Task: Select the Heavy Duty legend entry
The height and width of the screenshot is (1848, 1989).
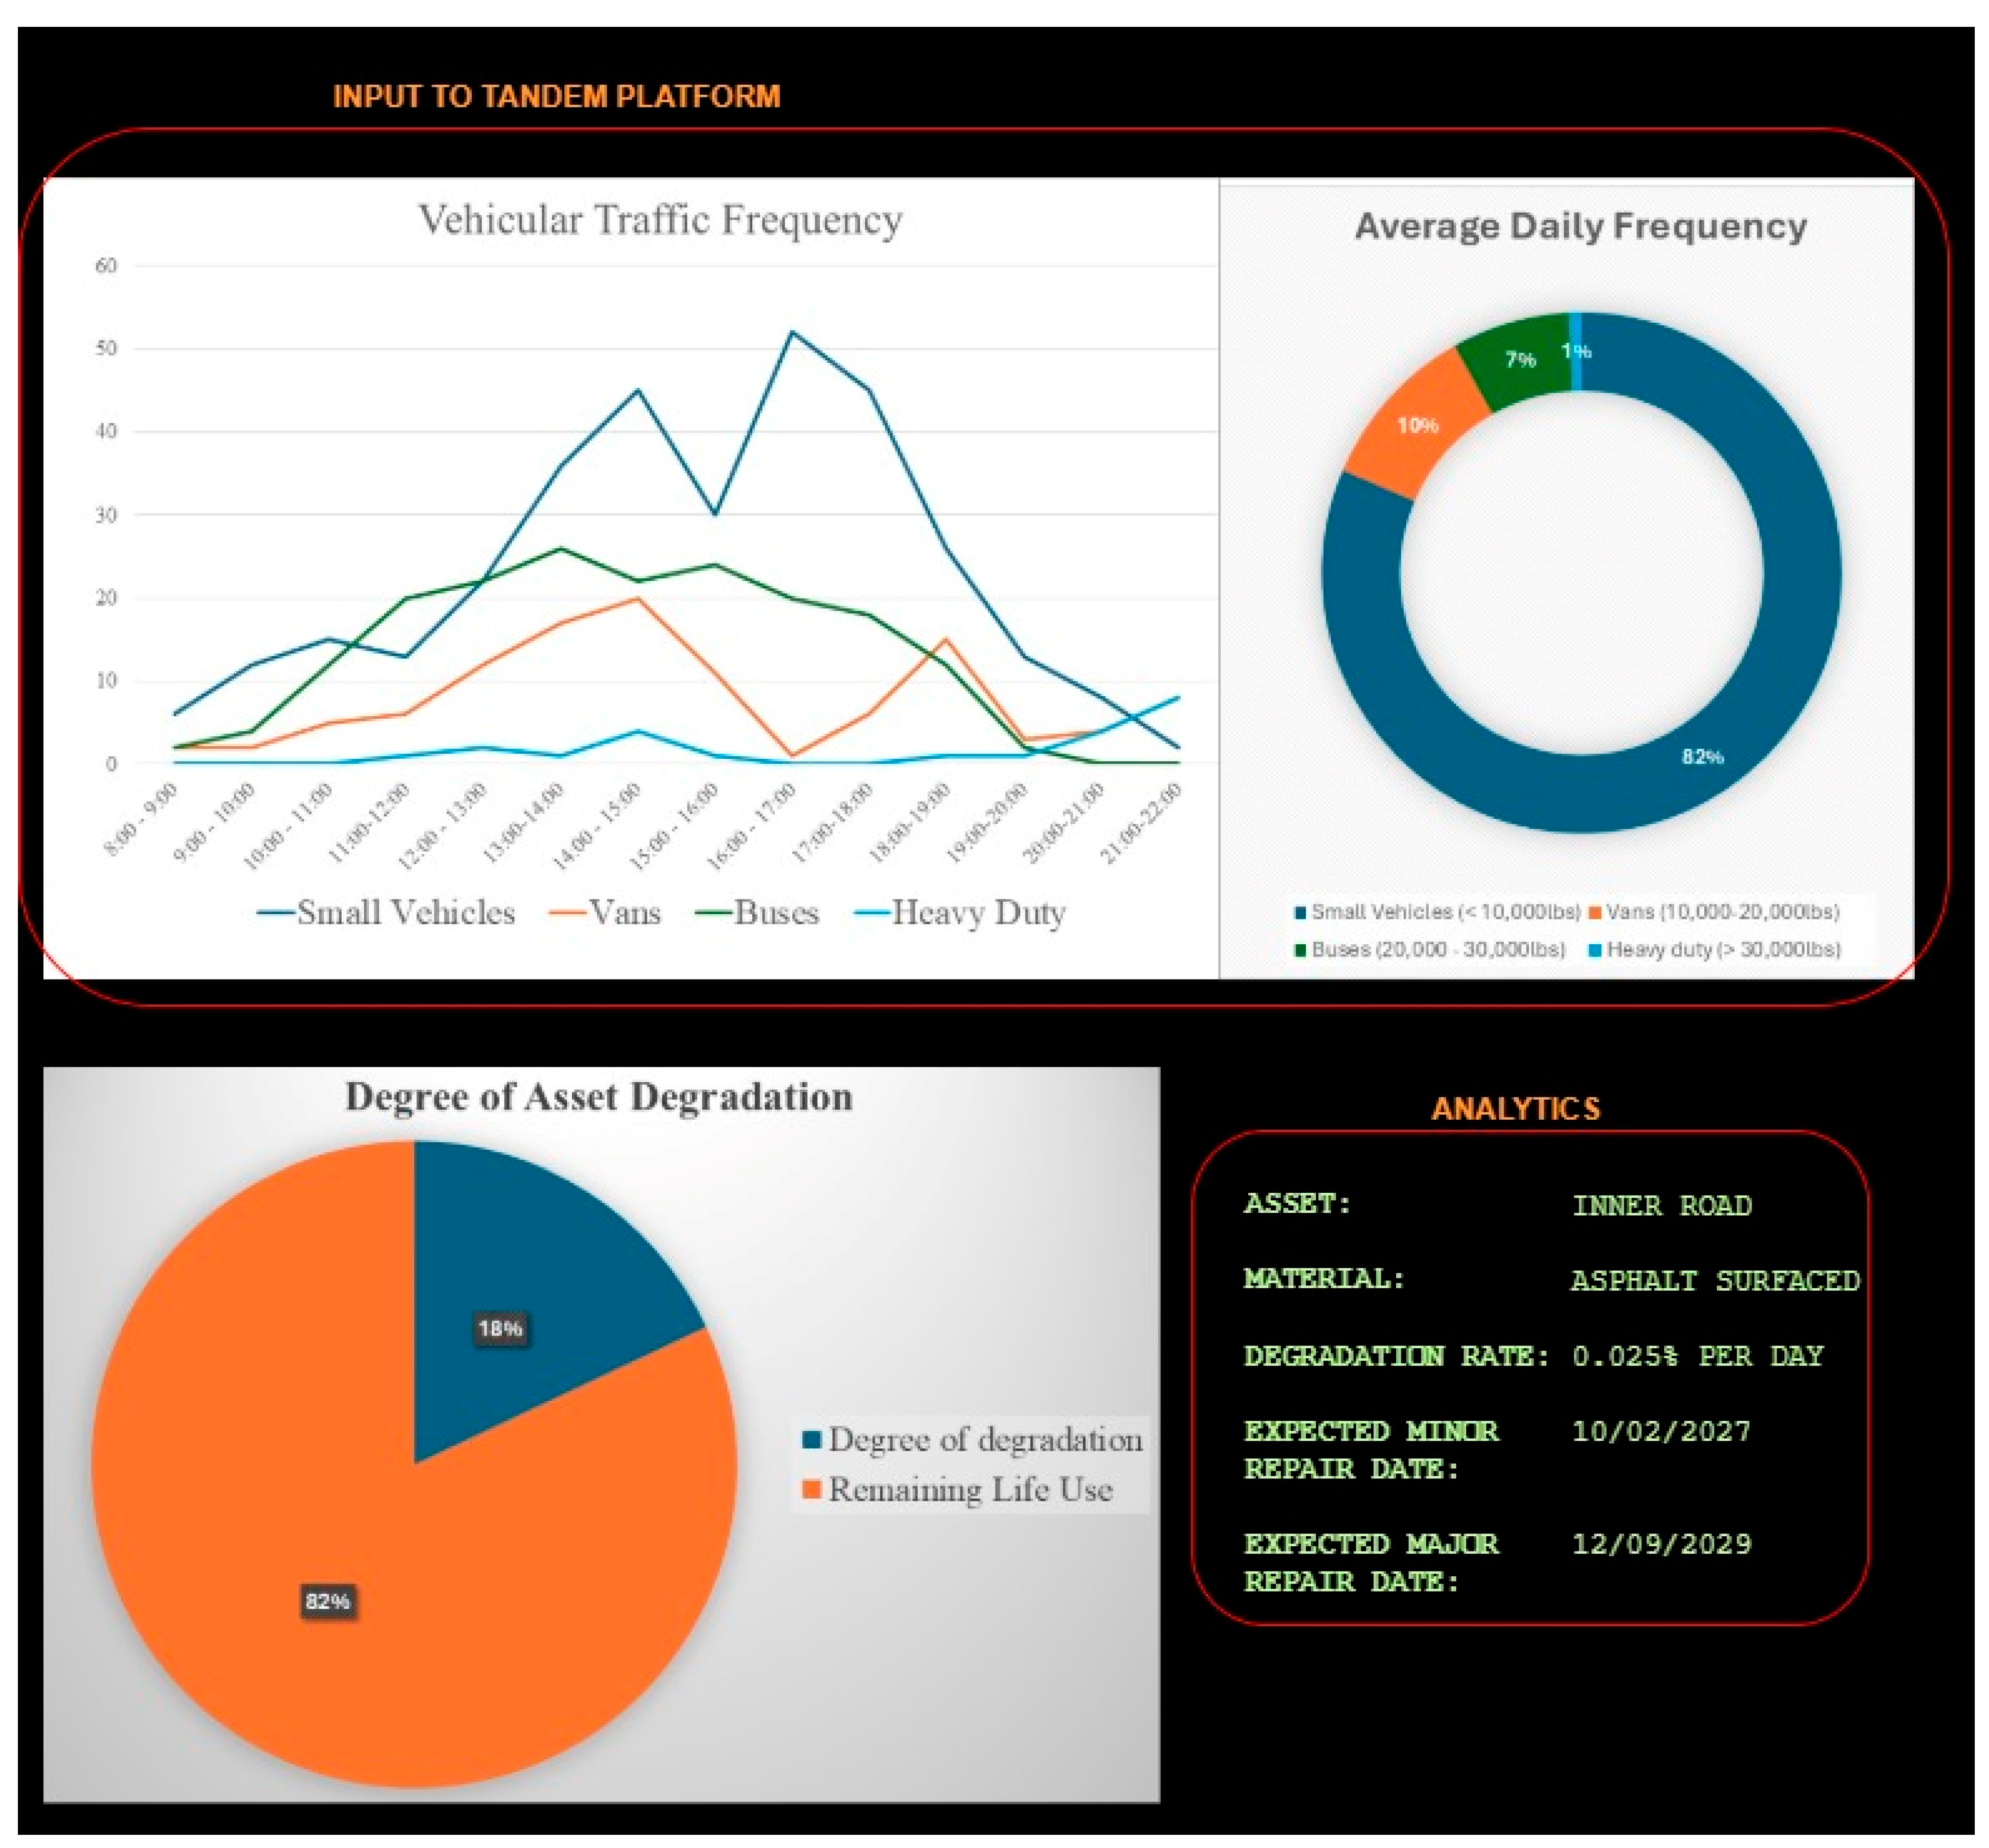Action: pyautogui.click(x=960, y=912)
